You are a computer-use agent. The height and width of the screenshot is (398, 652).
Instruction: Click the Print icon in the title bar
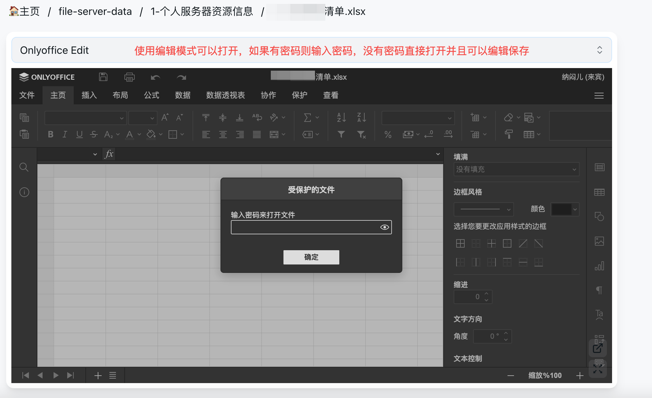tap(129, 77)
